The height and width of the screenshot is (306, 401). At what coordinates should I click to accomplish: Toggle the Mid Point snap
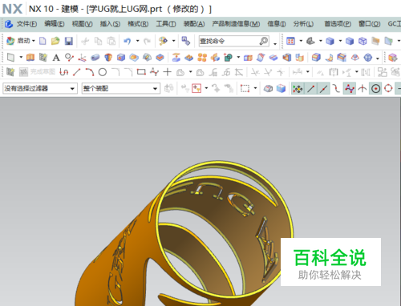click(x=323, y=88)
